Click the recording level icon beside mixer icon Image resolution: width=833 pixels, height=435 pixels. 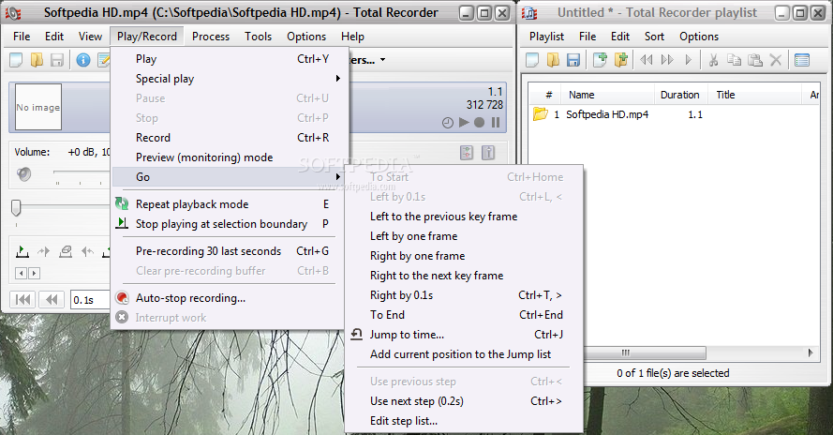point(488,153)
